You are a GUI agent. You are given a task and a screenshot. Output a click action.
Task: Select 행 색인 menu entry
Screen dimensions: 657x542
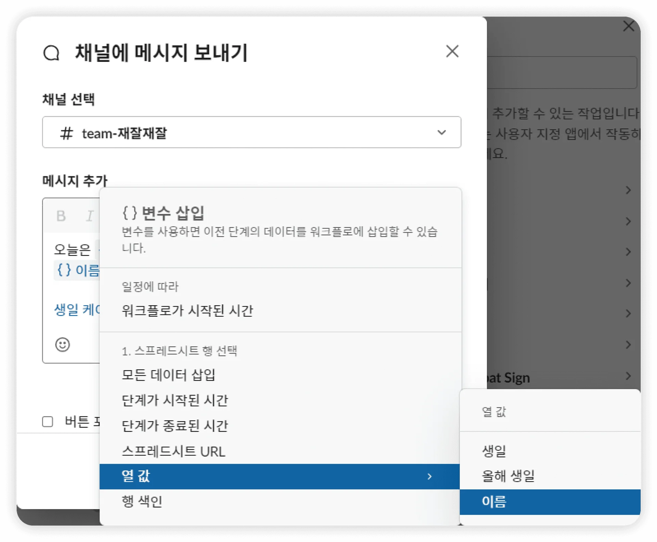(142, 502)
